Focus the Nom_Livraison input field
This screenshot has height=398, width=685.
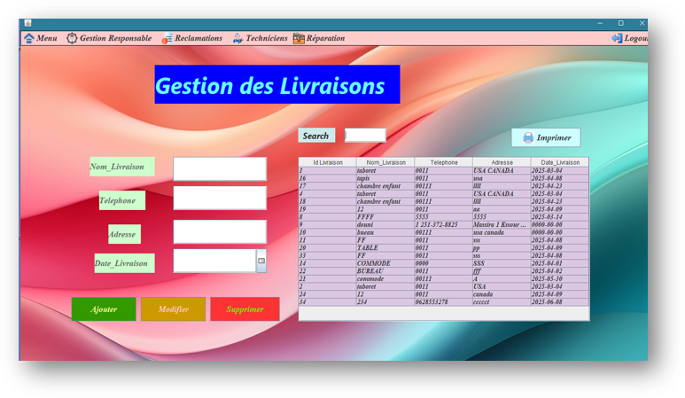220,169
